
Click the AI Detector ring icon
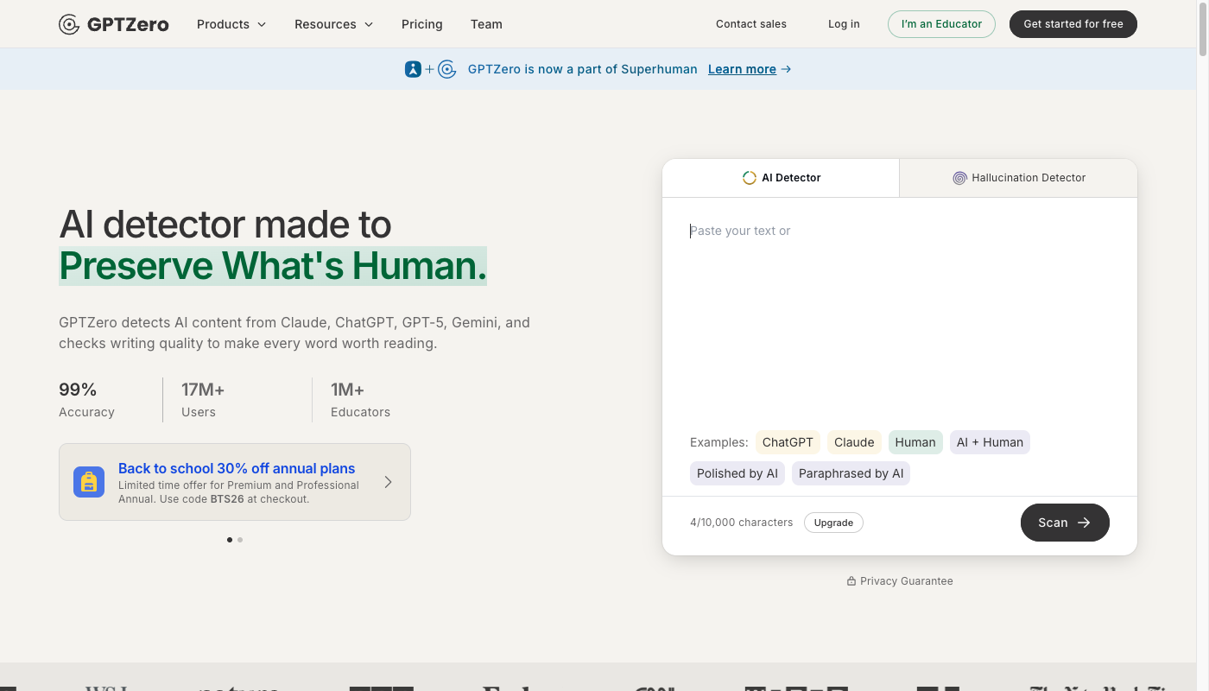pyautogui.click(x=750, y=178)
